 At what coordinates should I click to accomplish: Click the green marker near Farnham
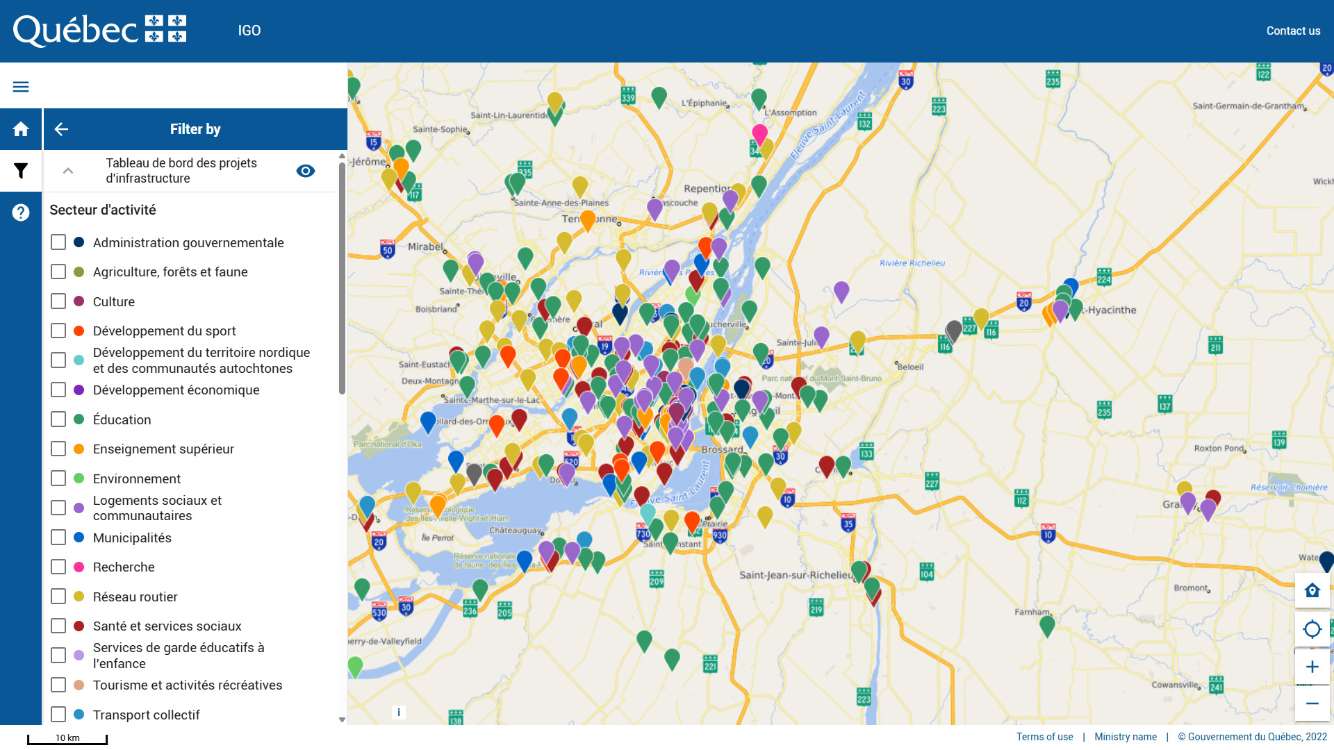[1047, 626]
